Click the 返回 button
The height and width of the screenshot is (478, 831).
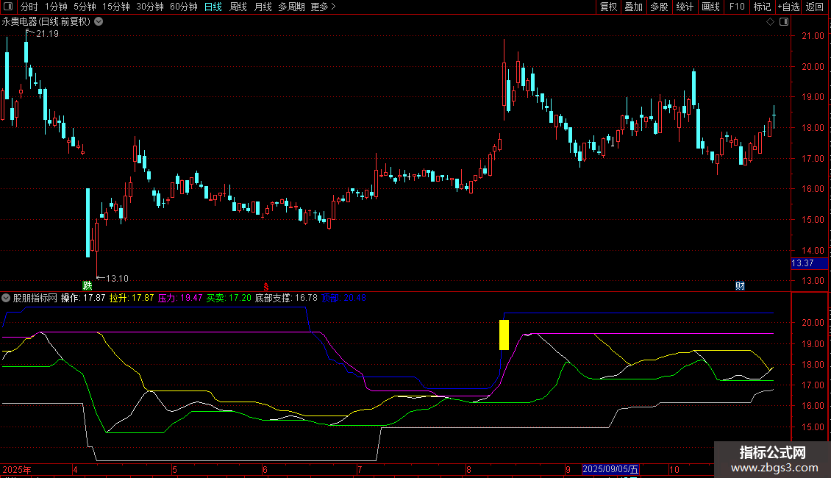pos(815,7)
